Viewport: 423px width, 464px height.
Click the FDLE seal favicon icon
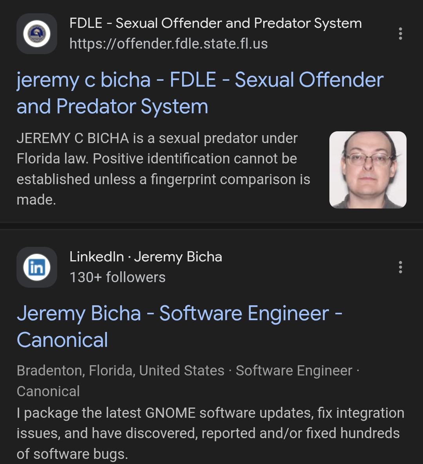[x=37, y=34]
